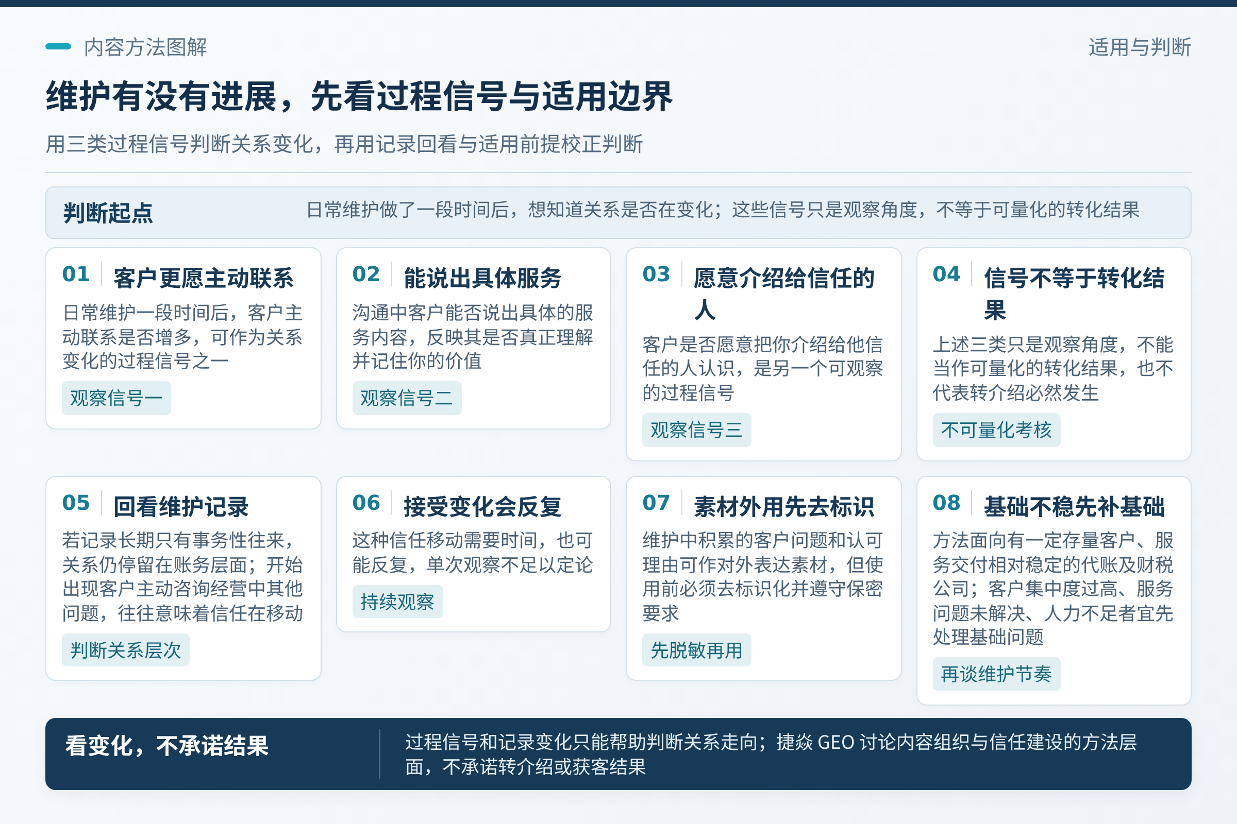1237x824 pixels.
Task: Click card number 03
Action: point(656,274)
